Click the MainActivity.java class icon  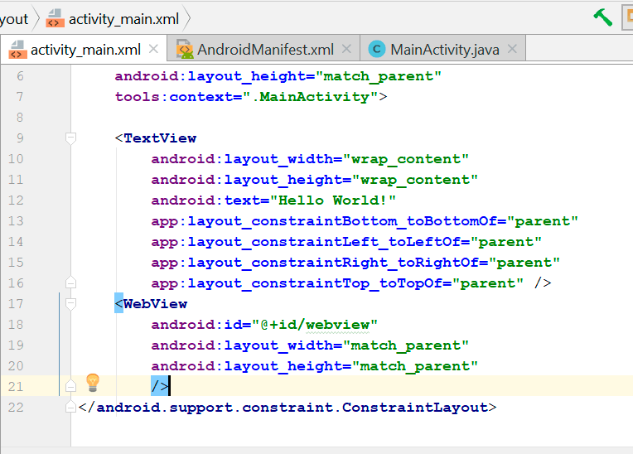pos(377,49)
